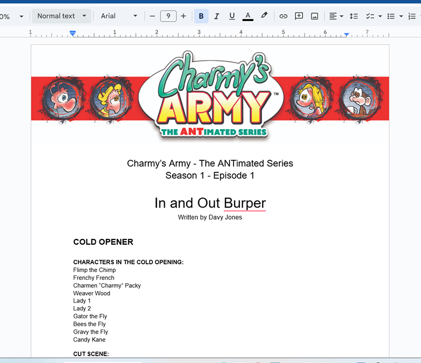
Task: Click 'Flimp the Chimp' line
Action: coord(95,270)
